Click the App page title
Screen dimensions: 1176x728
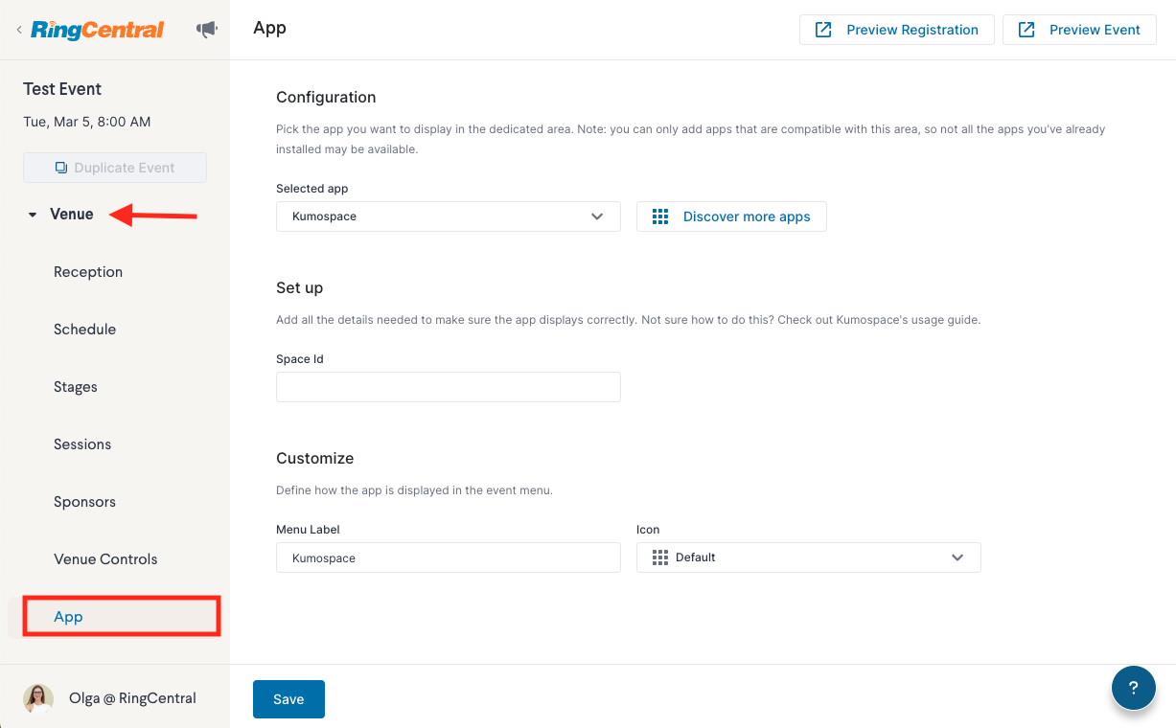pyautogui.click(x=269, y=28)
